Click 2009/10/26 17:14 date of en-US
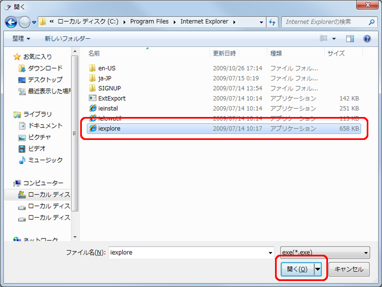Image resolution: width=382 pixels, height=287 pixels. pyautogui.click(x=237, y=68)
